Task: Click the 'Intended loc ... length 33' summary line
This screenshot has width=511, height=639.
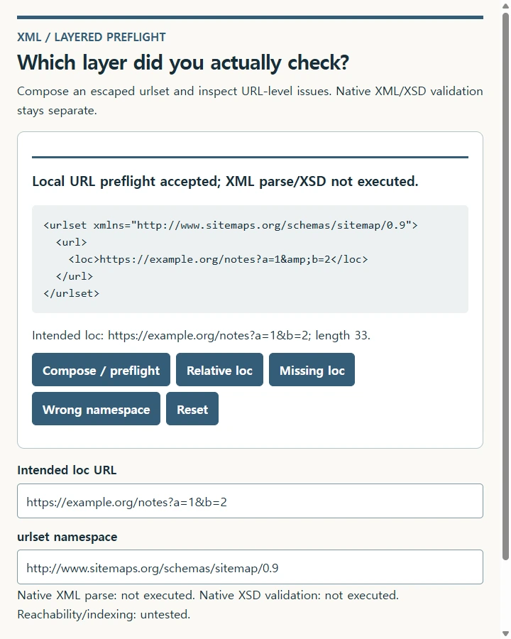Action: (x=202, y=335)
